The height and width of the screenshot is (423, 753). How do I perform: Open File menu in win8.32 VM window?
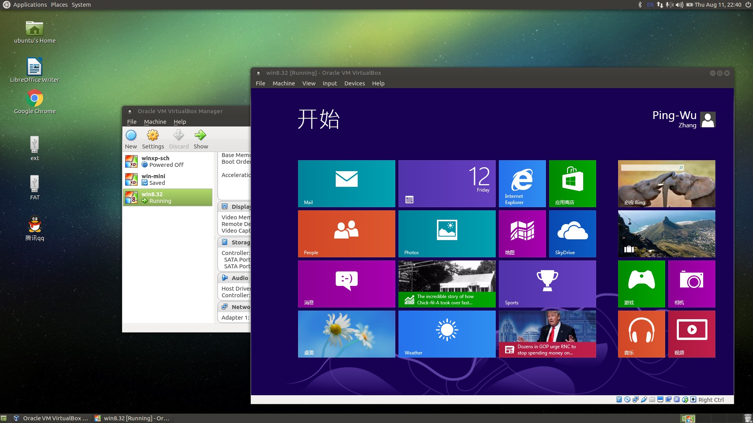point(260,83)
